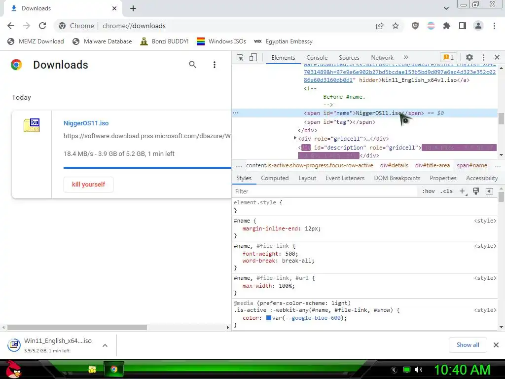The height and width of the screenshot is (379, 505).
Task: Toggle the device toolbar in DevTools
Action: coord(253,57)
